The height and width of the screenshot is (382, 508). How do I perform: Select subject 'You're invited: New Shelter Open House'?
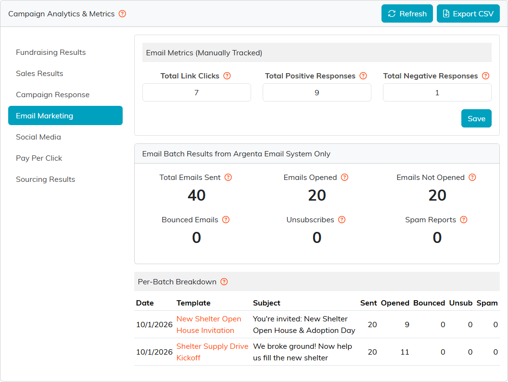(304, 325)
